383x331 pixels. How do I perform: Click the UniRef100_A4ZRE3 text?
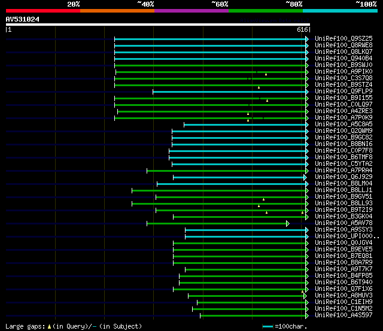click(x=344, y=111)
